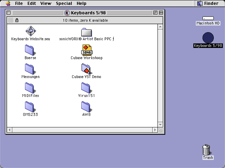225x168 pixels.
Task: Select the Cubase Workshoop song file icon
Action: click(87, 50)
